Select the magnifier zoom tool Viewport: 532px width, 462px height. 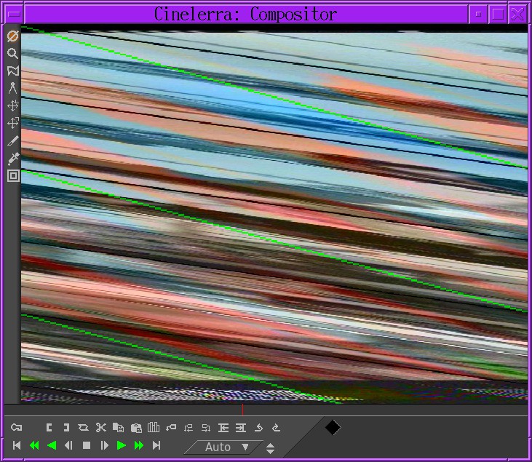click(13, 54)
